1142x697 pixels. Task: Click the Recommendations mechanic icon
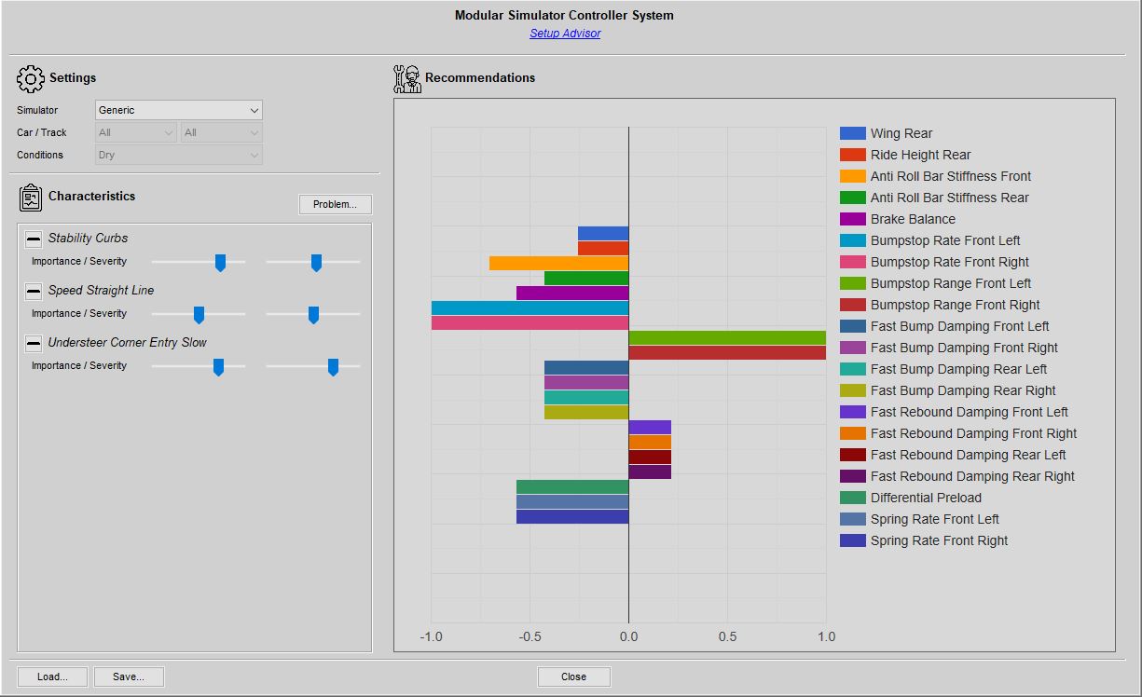pyautogui.click(x=407, y=79)
